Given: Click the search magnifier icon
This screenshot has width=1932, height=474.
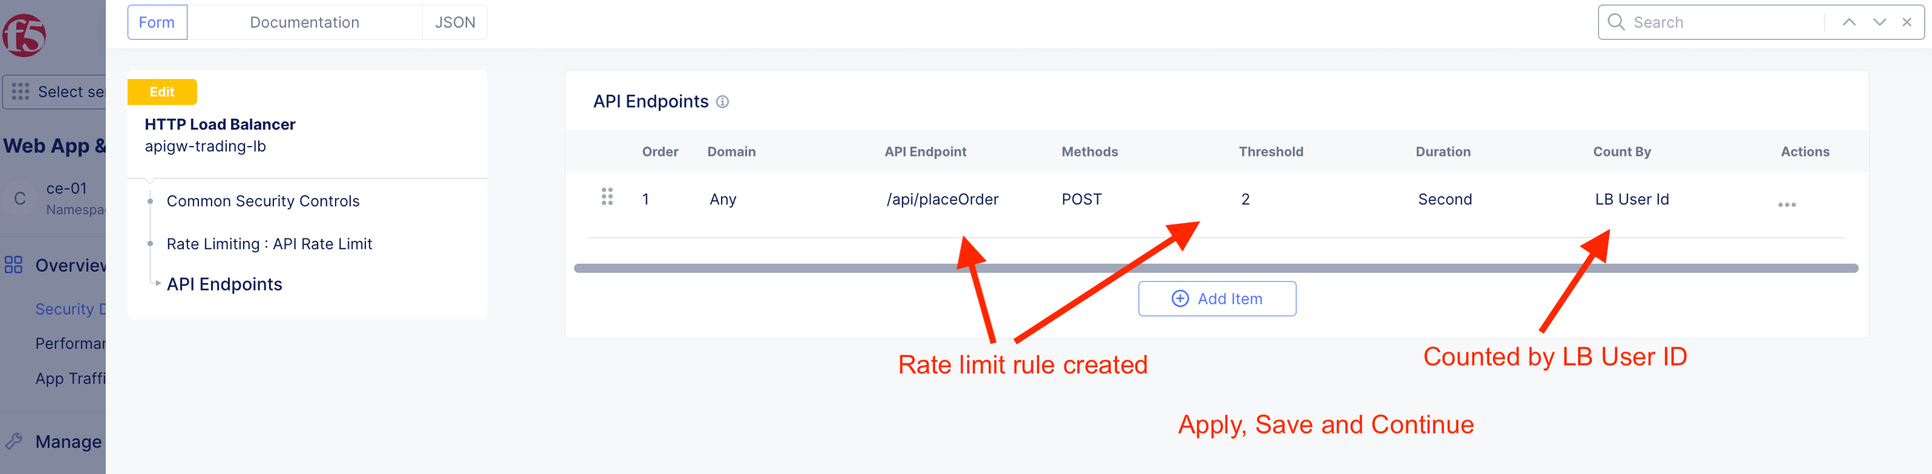Looking at the screenshot, I should 1617,23.
